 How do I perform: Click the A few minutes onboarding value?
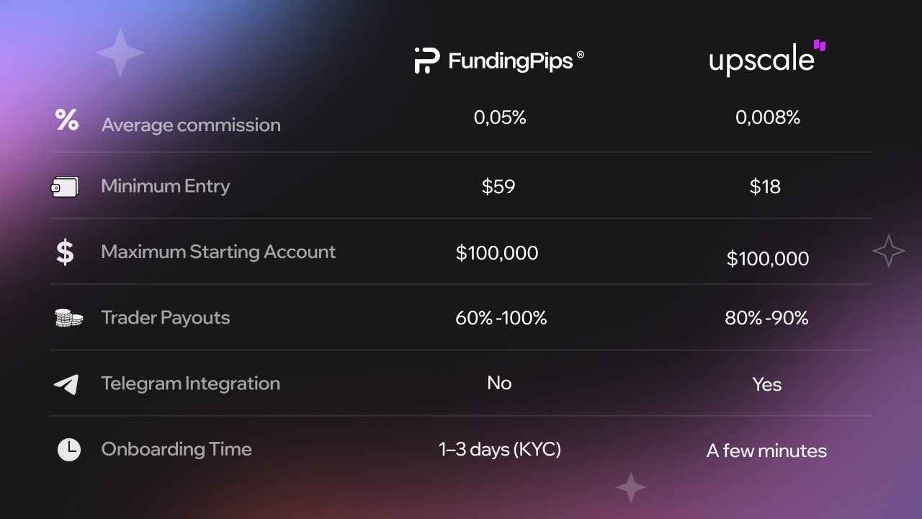(766, 451)
